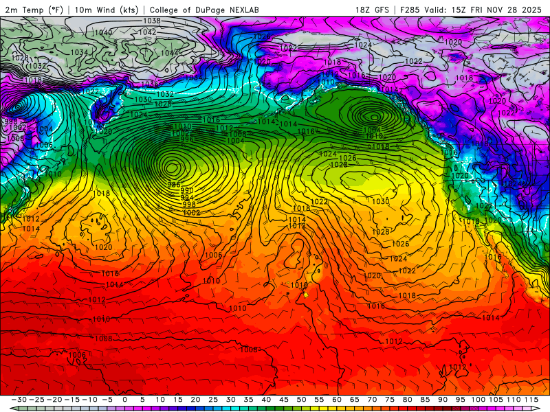Screen dimensions: 550x412
Task: Click the 65 temperature scale value
Action: click(x=354, y=400)
